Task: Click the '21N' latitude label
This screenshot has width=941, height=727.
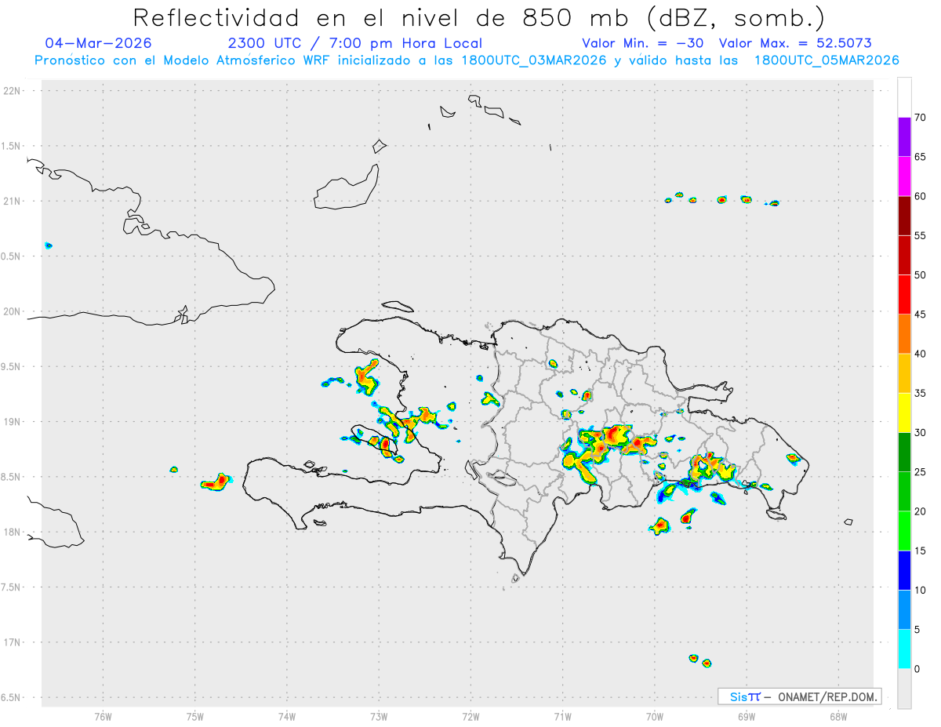Action: tap(13, 201)
